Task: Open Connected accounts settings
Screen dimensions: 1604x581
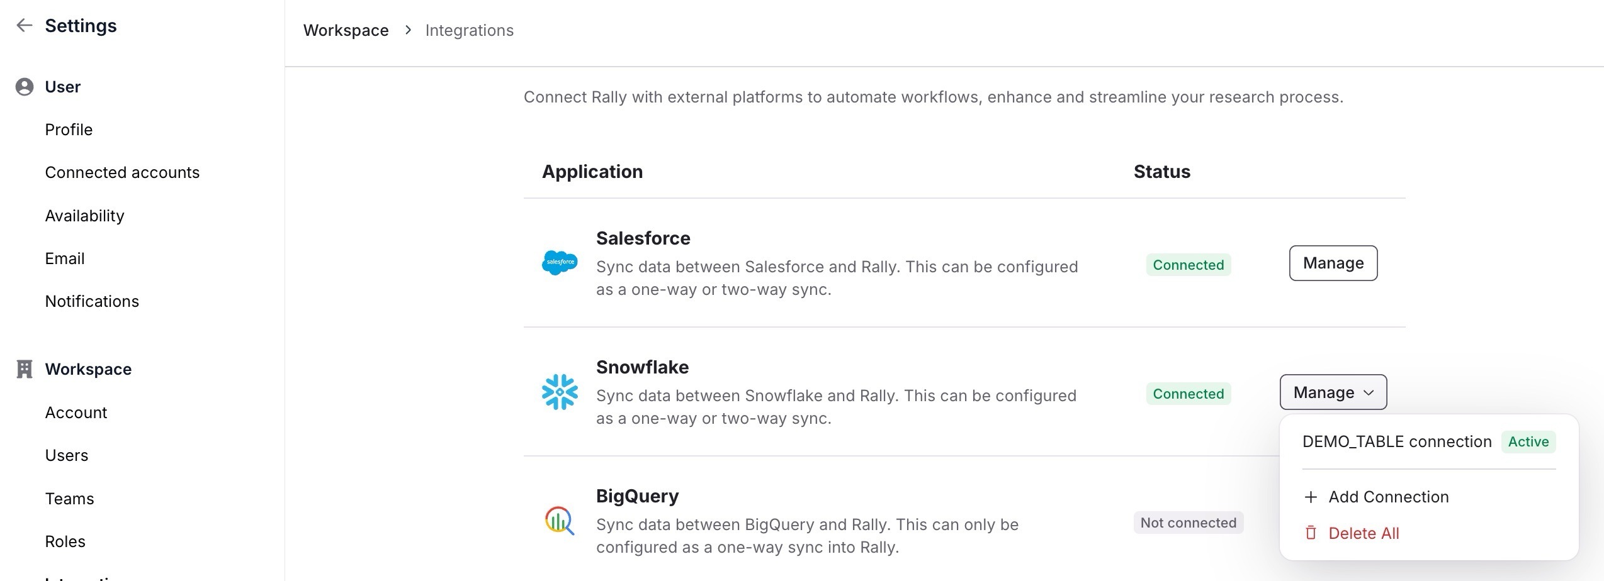Action: pos(122,172)
